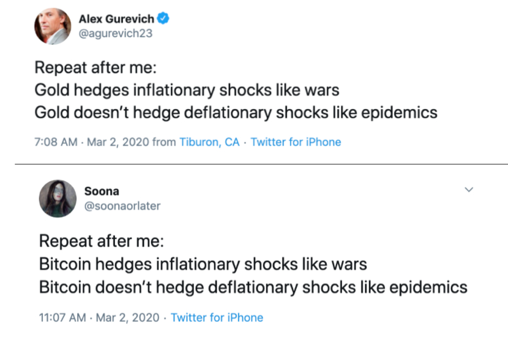Expand the chevron menu on Soona's tweet
Image resolution: width=508 pixels, height=348 pixels.
469,190
